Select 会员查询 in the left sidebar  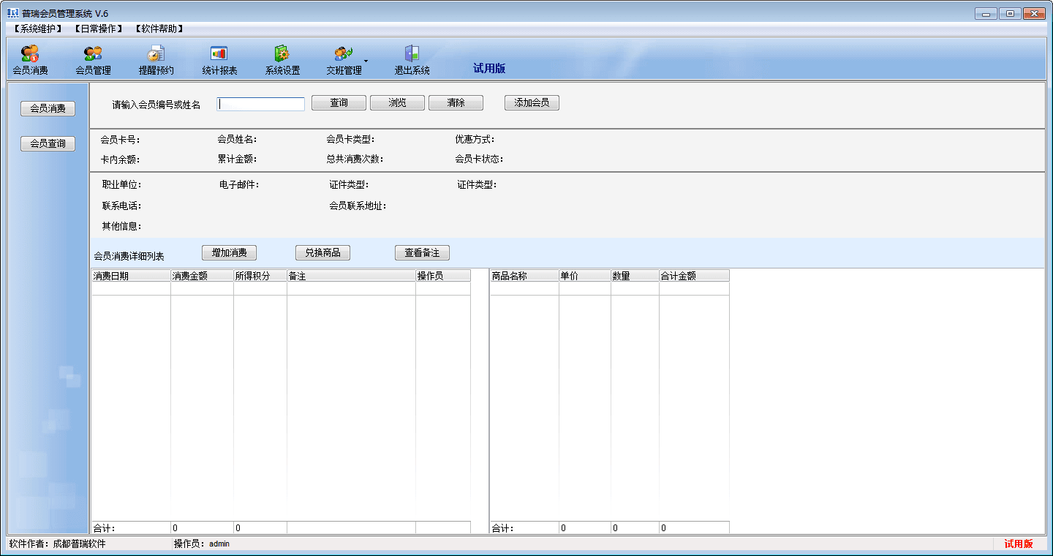coord(48,144)
